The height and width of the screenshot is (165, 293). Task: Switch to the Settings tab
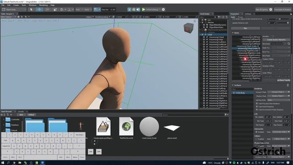[x=248, y=14]
